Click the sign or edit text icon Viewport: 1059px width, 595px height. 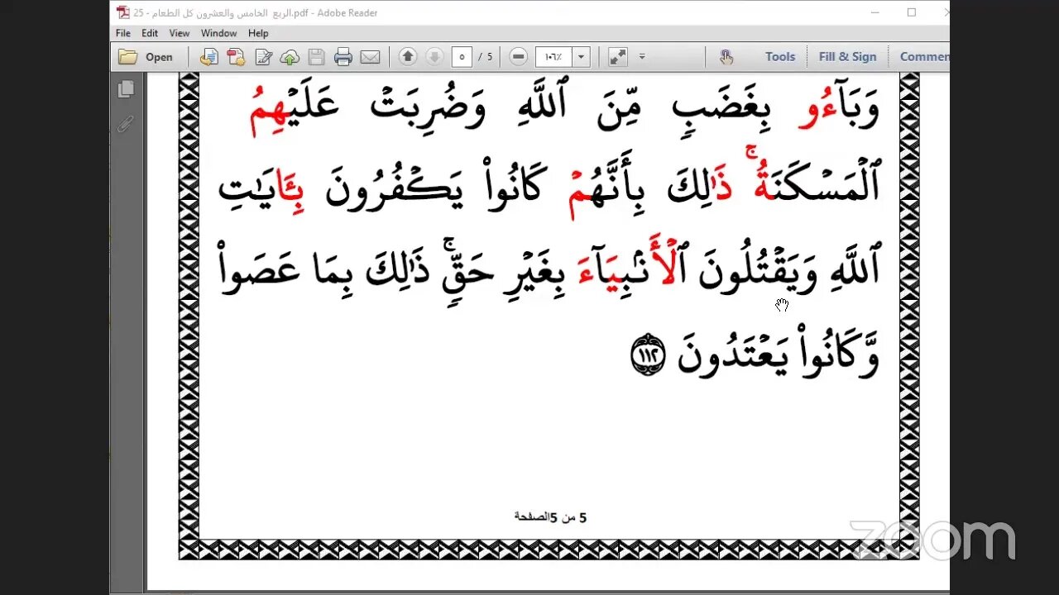(263, 57)
